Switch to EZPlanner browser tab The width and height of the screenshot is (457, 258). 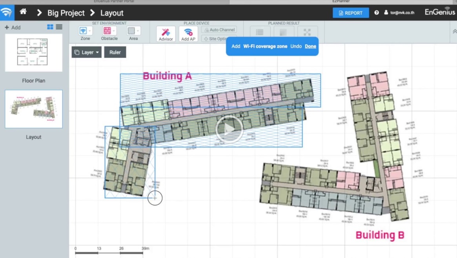coord(341,2)
